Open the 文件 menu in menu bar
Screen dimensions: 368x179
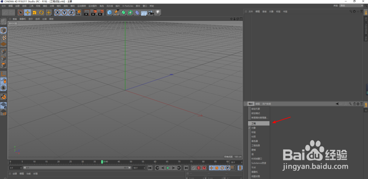pyautogui.click(x=4, y=6)
